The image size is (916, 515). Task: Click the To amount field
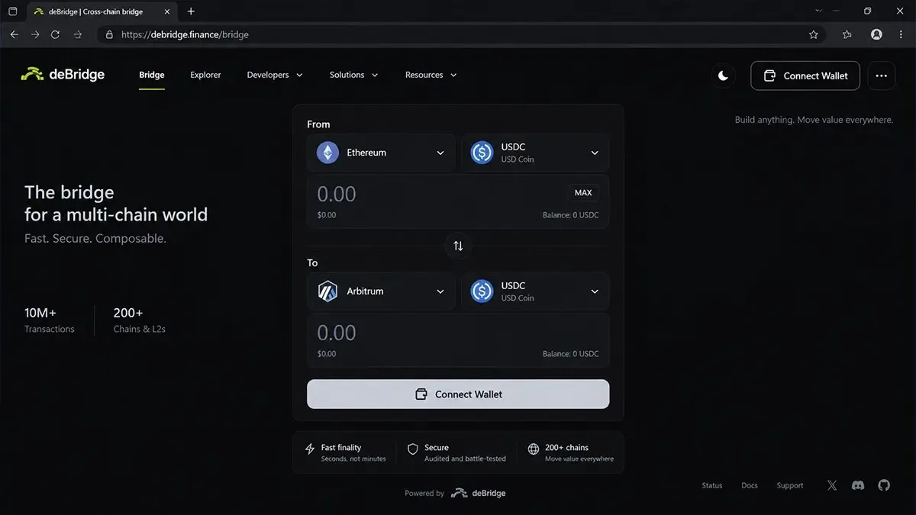pyautogui.click(x=458, y=340)
